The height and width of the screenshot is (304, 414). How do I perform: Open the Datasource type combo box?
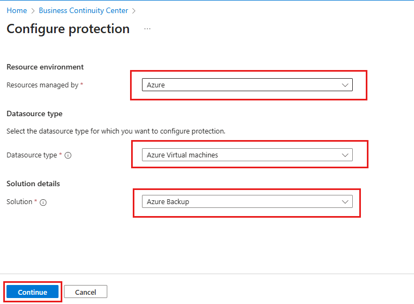coord(247,155)
